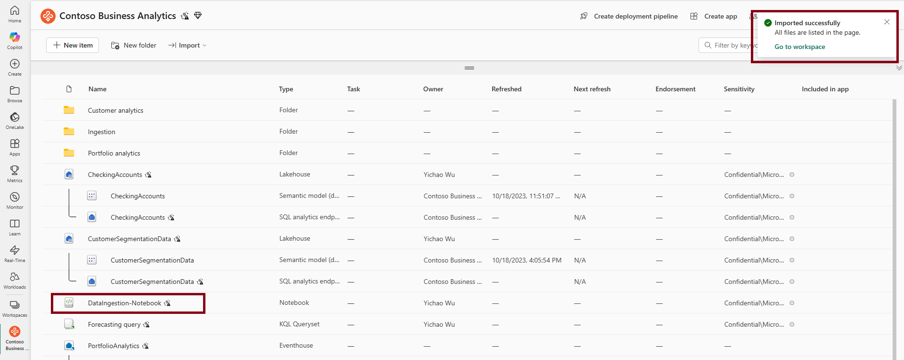Viewport: 904px width, 360px height.
Task: Click the CheckingAccounts SQL endpoint icon
Action: pyautogui.click(x=92, y=217)
